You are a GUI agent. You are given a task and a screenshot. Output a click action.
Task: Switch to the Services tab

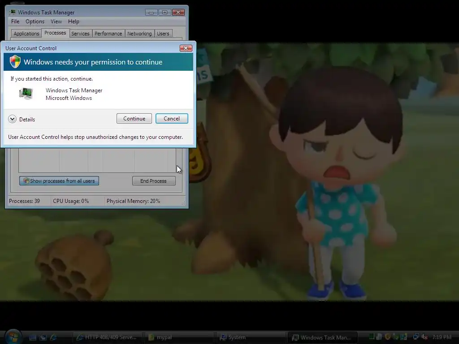point(80,33)
